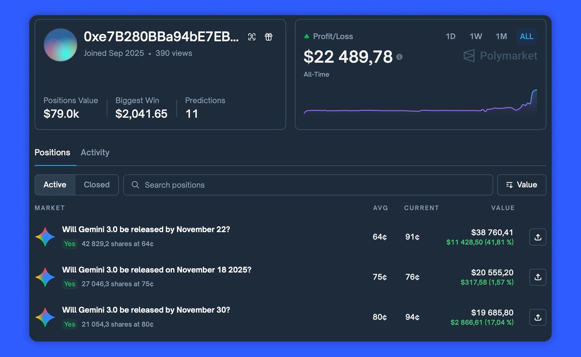Image resolution: width=581 pixels, height=357 pixels.
Task: Switch to the Activity tab
Action: click(95, 152)
